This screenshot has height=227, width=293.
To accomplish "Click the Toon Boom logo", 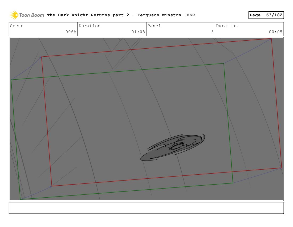I will coord(27,15).
